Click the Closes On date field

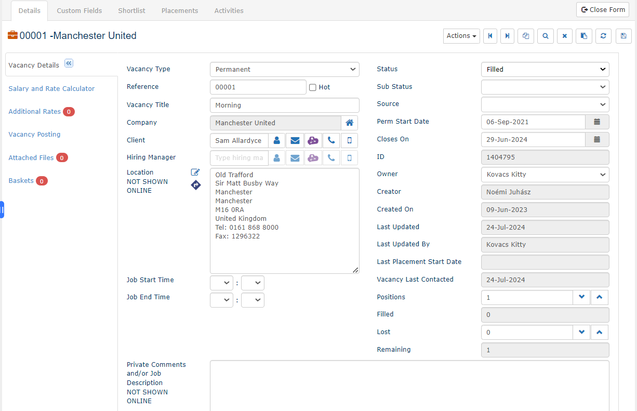[533, 139]
